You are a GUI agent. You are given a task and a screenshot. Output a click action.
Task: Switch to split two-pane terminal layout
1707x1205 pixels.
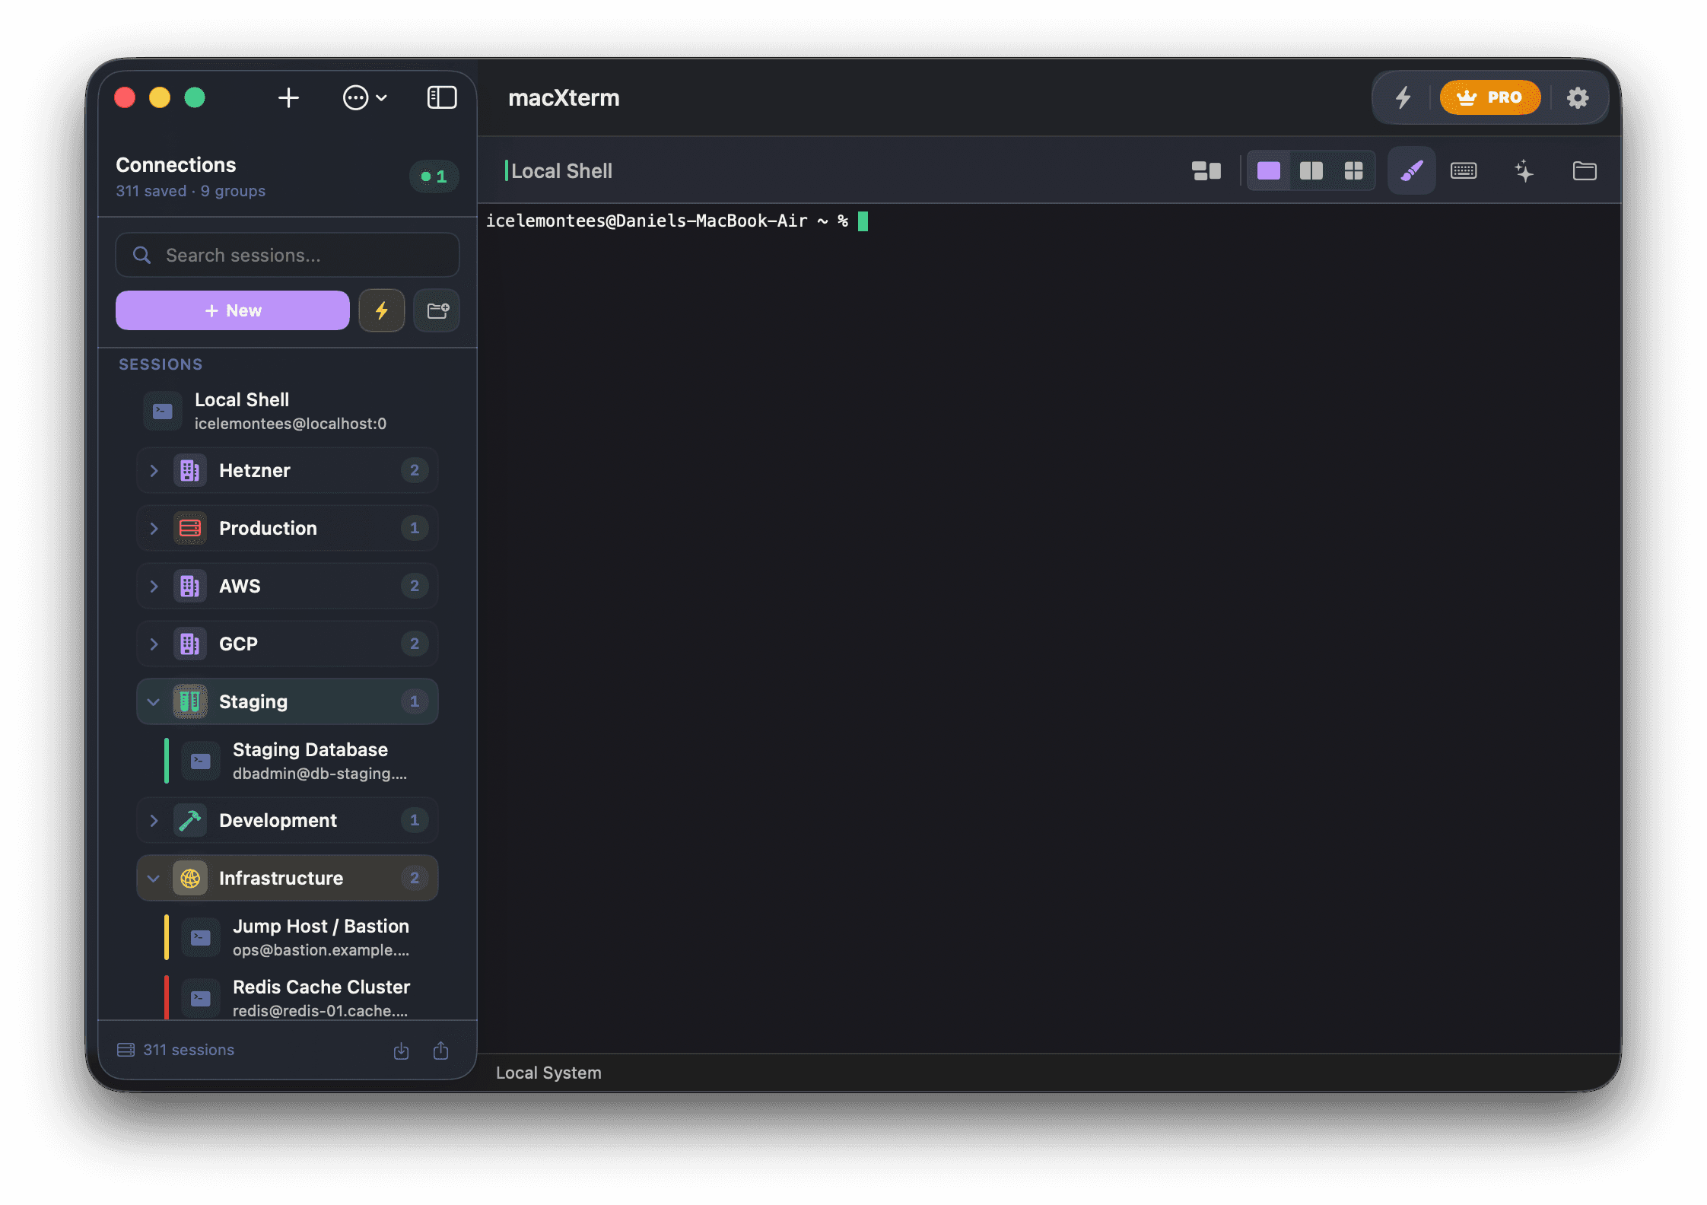coord(1311,170)
